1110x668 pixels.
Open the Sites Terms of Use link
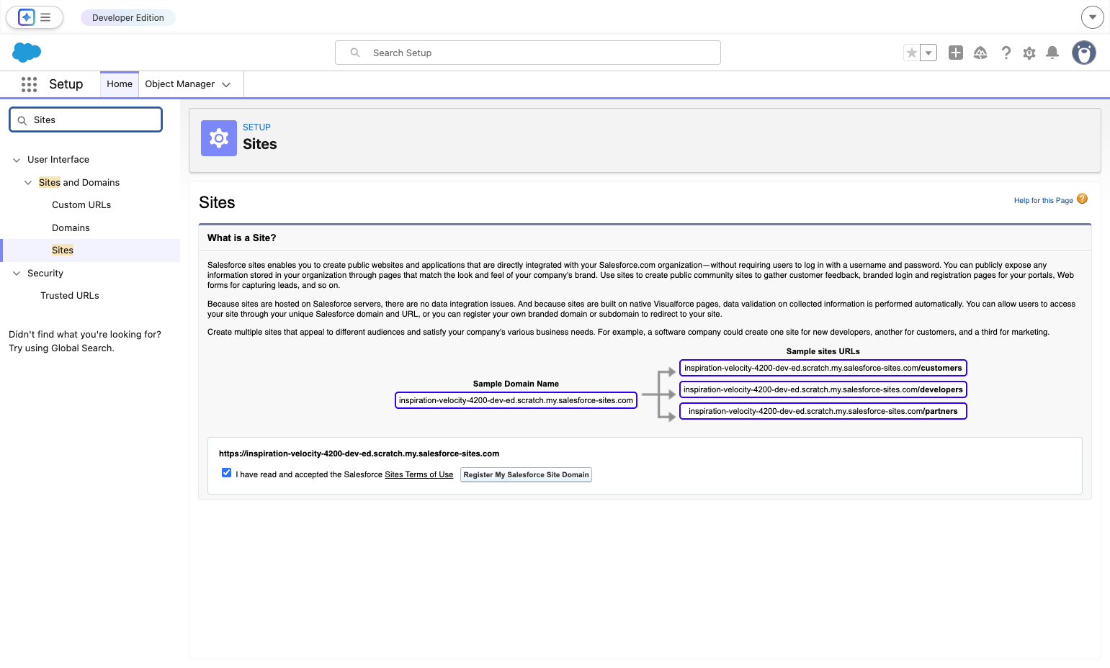click(x=419, y=475)
